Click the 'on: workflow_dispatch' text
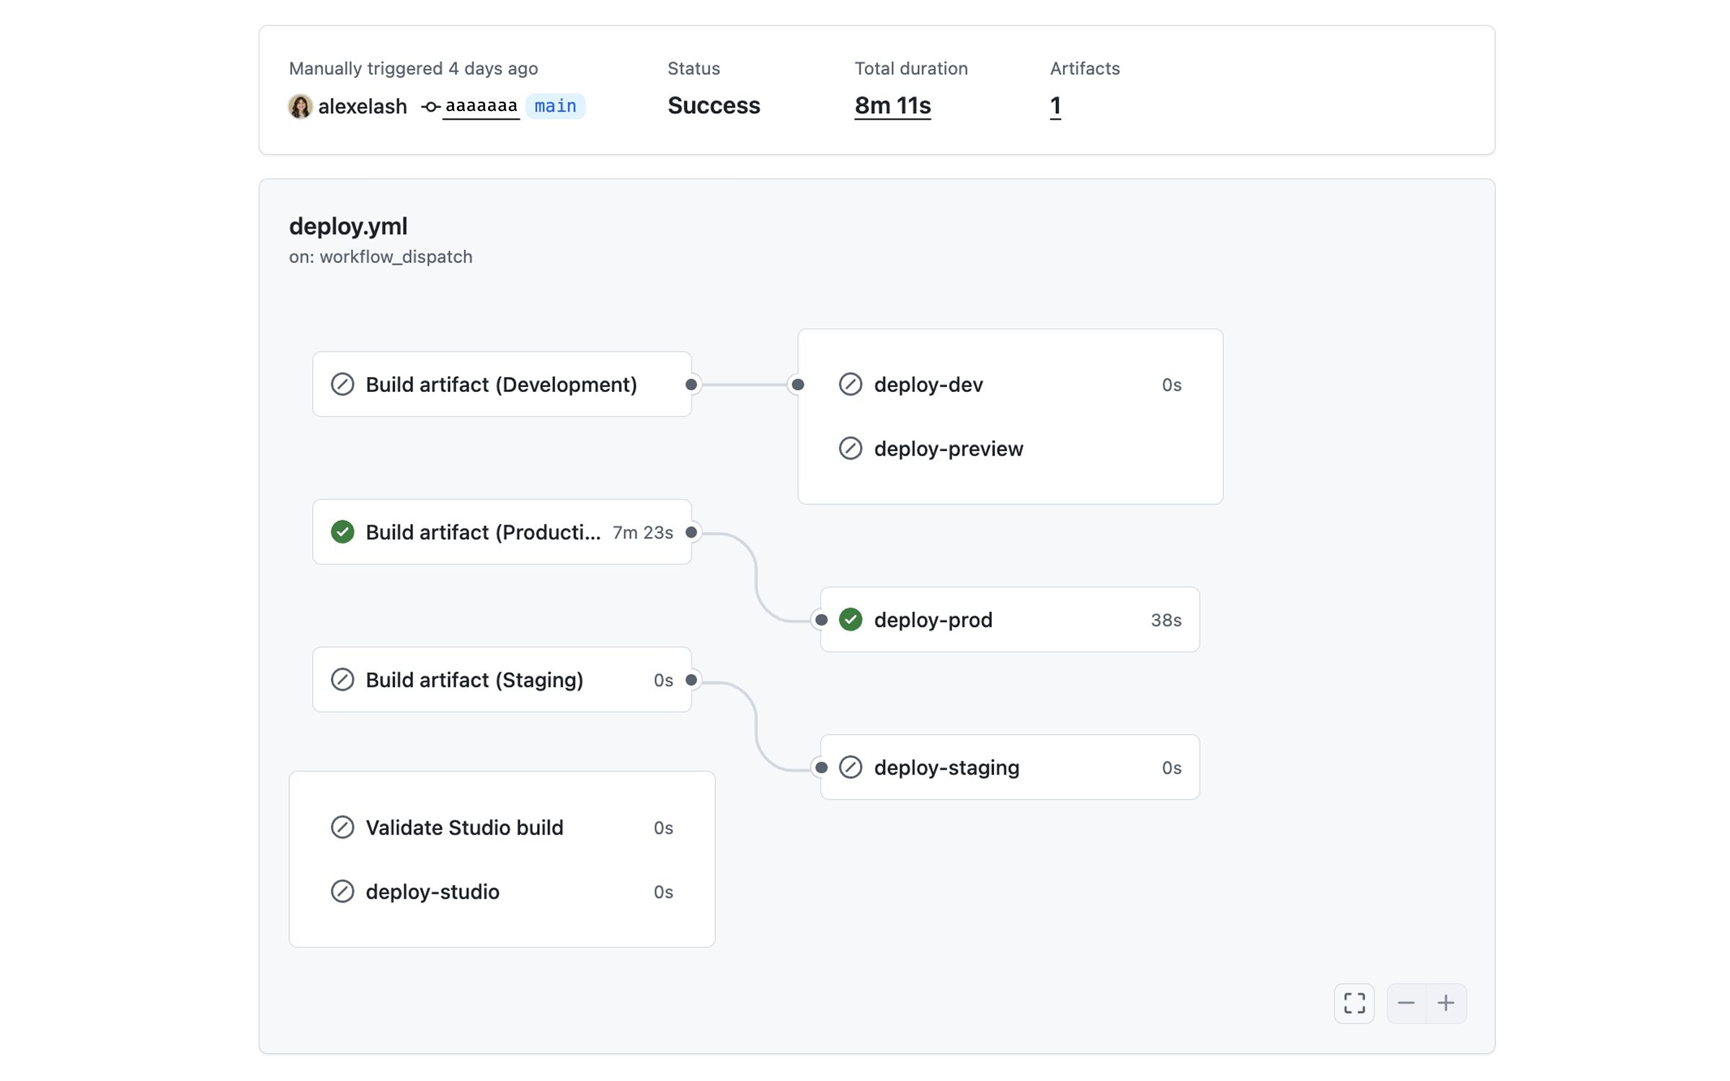 pyautogui.click(x=381, y=257)
